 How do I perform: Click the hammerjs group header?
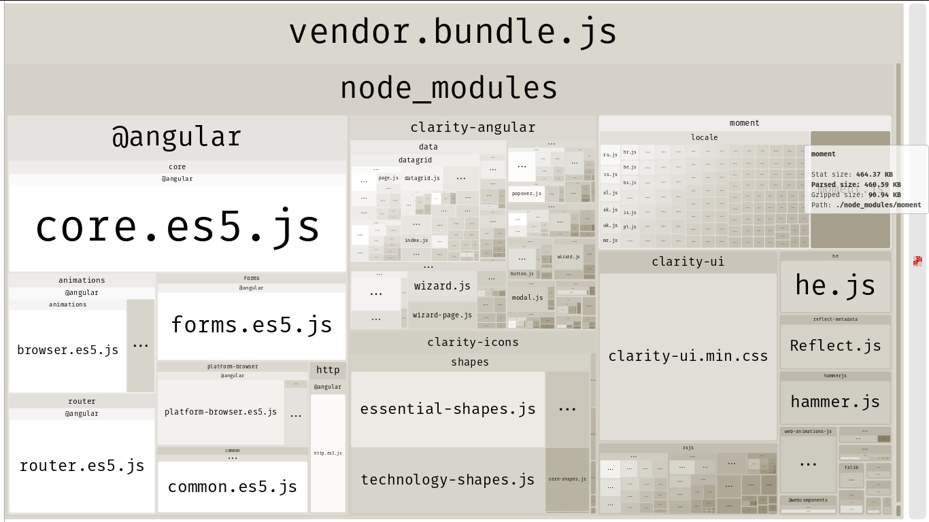tap(835, 375)
